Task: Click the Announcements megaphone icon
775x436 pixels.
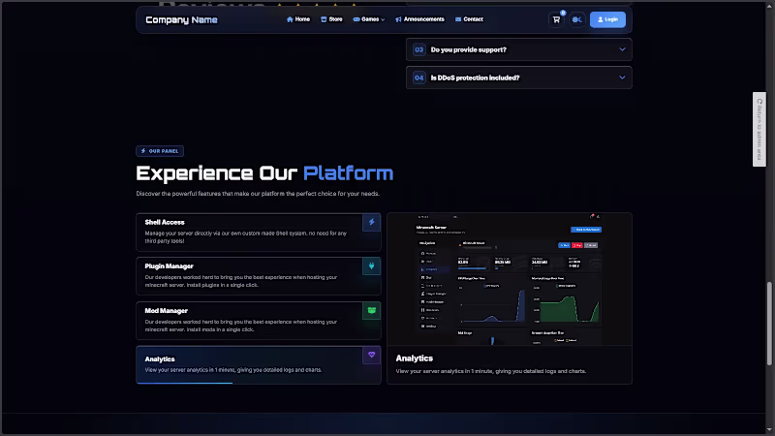Action: click(398, 19)
